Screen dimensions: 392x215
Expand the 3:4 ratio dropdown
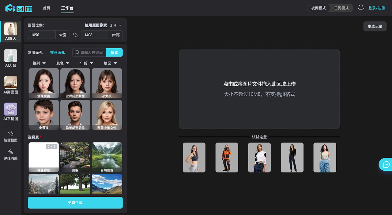[x=116, y=25]
